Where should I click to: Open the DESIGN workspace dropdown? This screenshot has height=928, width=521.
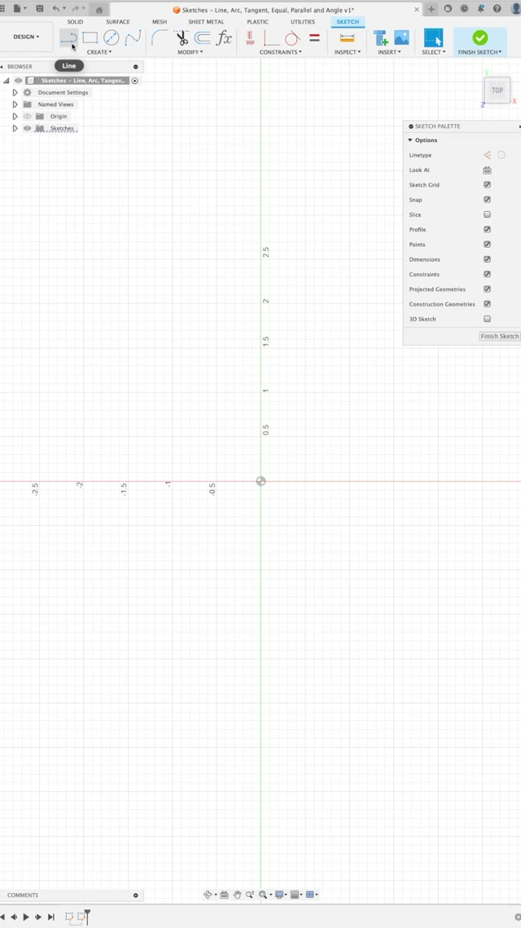[x=26, y=37]
